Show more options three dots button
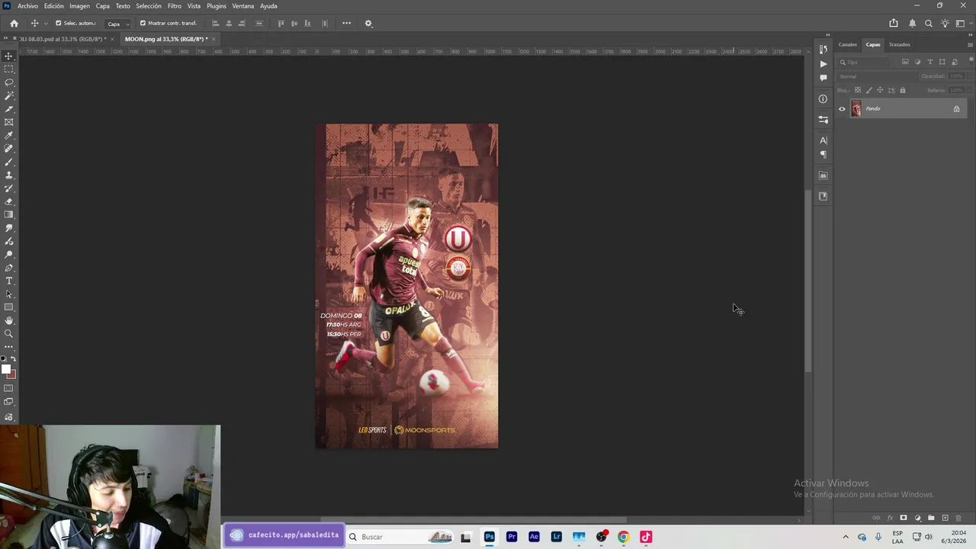 coord(346,23)
